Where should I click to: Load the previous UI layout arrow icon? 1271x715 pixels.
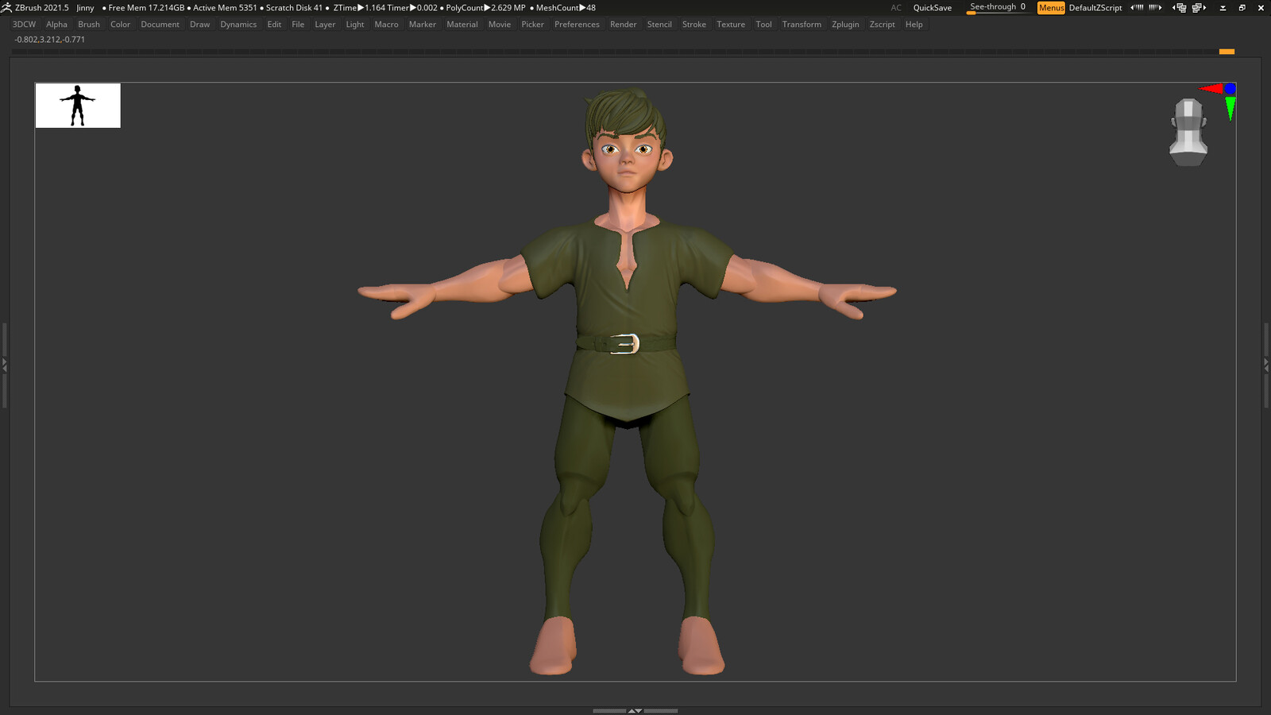tap(1180, 7)
